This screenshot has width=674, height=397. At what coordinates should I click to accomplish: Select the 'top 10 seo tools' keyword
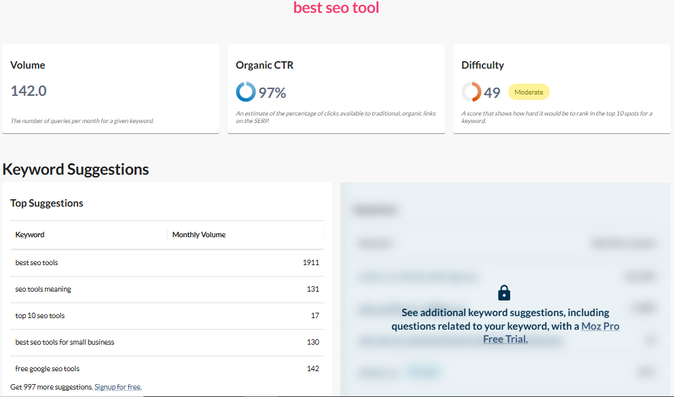[40, 315]
